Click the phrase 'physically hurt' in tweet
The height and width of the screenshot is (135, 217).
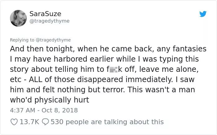click(x=62, y=100)
